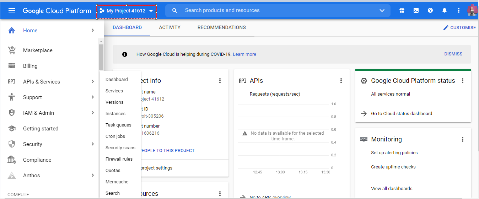Click the info icon in COVID-19 banner
Screen dimensions: 479x199
point(125,54)
